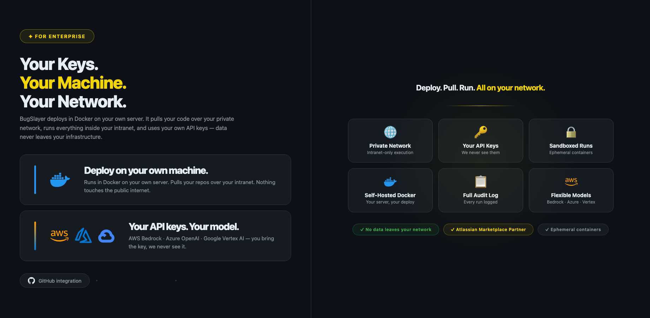The image size is (650, 318).
Task: Click the Google Cloud logo icon
Action: 106,236
